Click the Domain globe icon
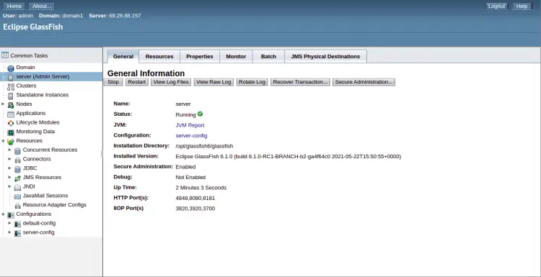541x277 pixels. (x=11, y=68)
